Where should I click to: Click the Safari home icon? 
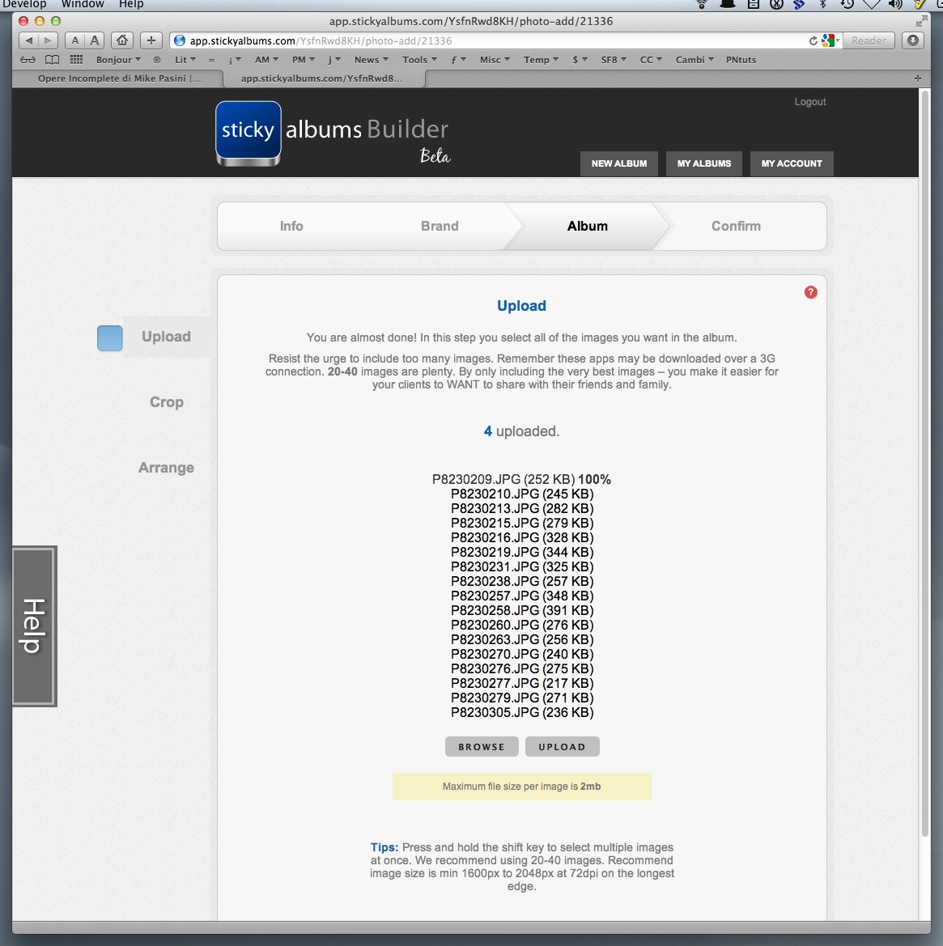point(122,40)
